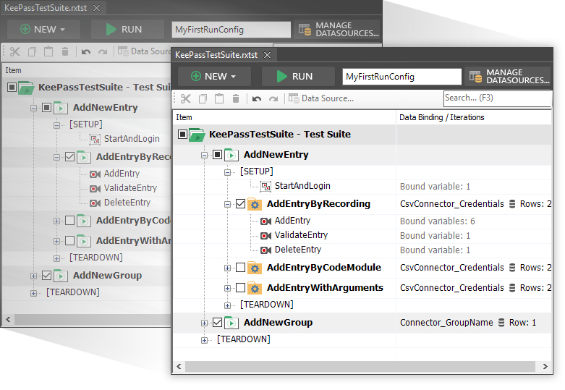Screen dimensions: 565x390
Task: Toggle AddNewEntry checkbox in front window
Action: click(x=217, y=155)
